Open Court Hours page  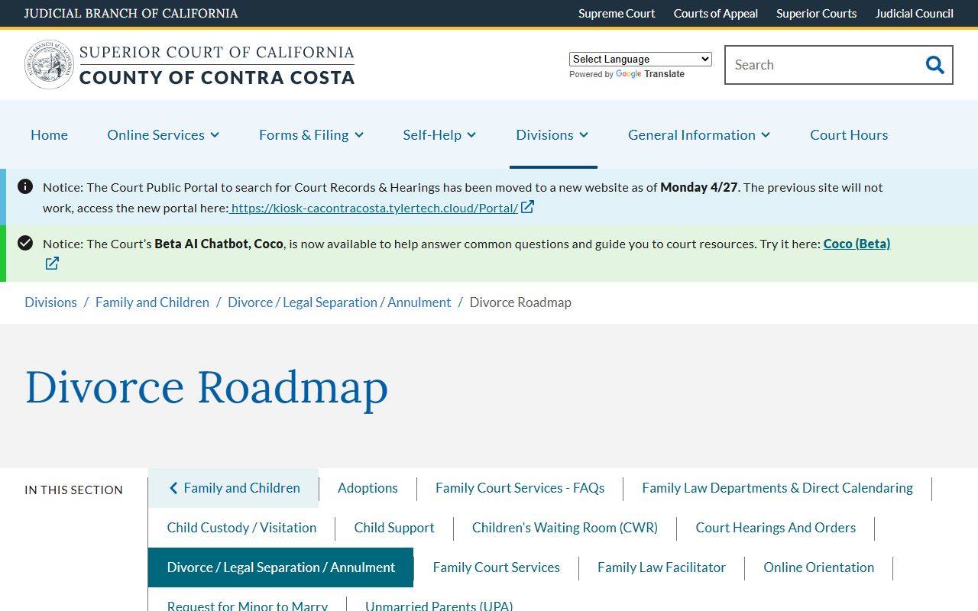[849, 134]
